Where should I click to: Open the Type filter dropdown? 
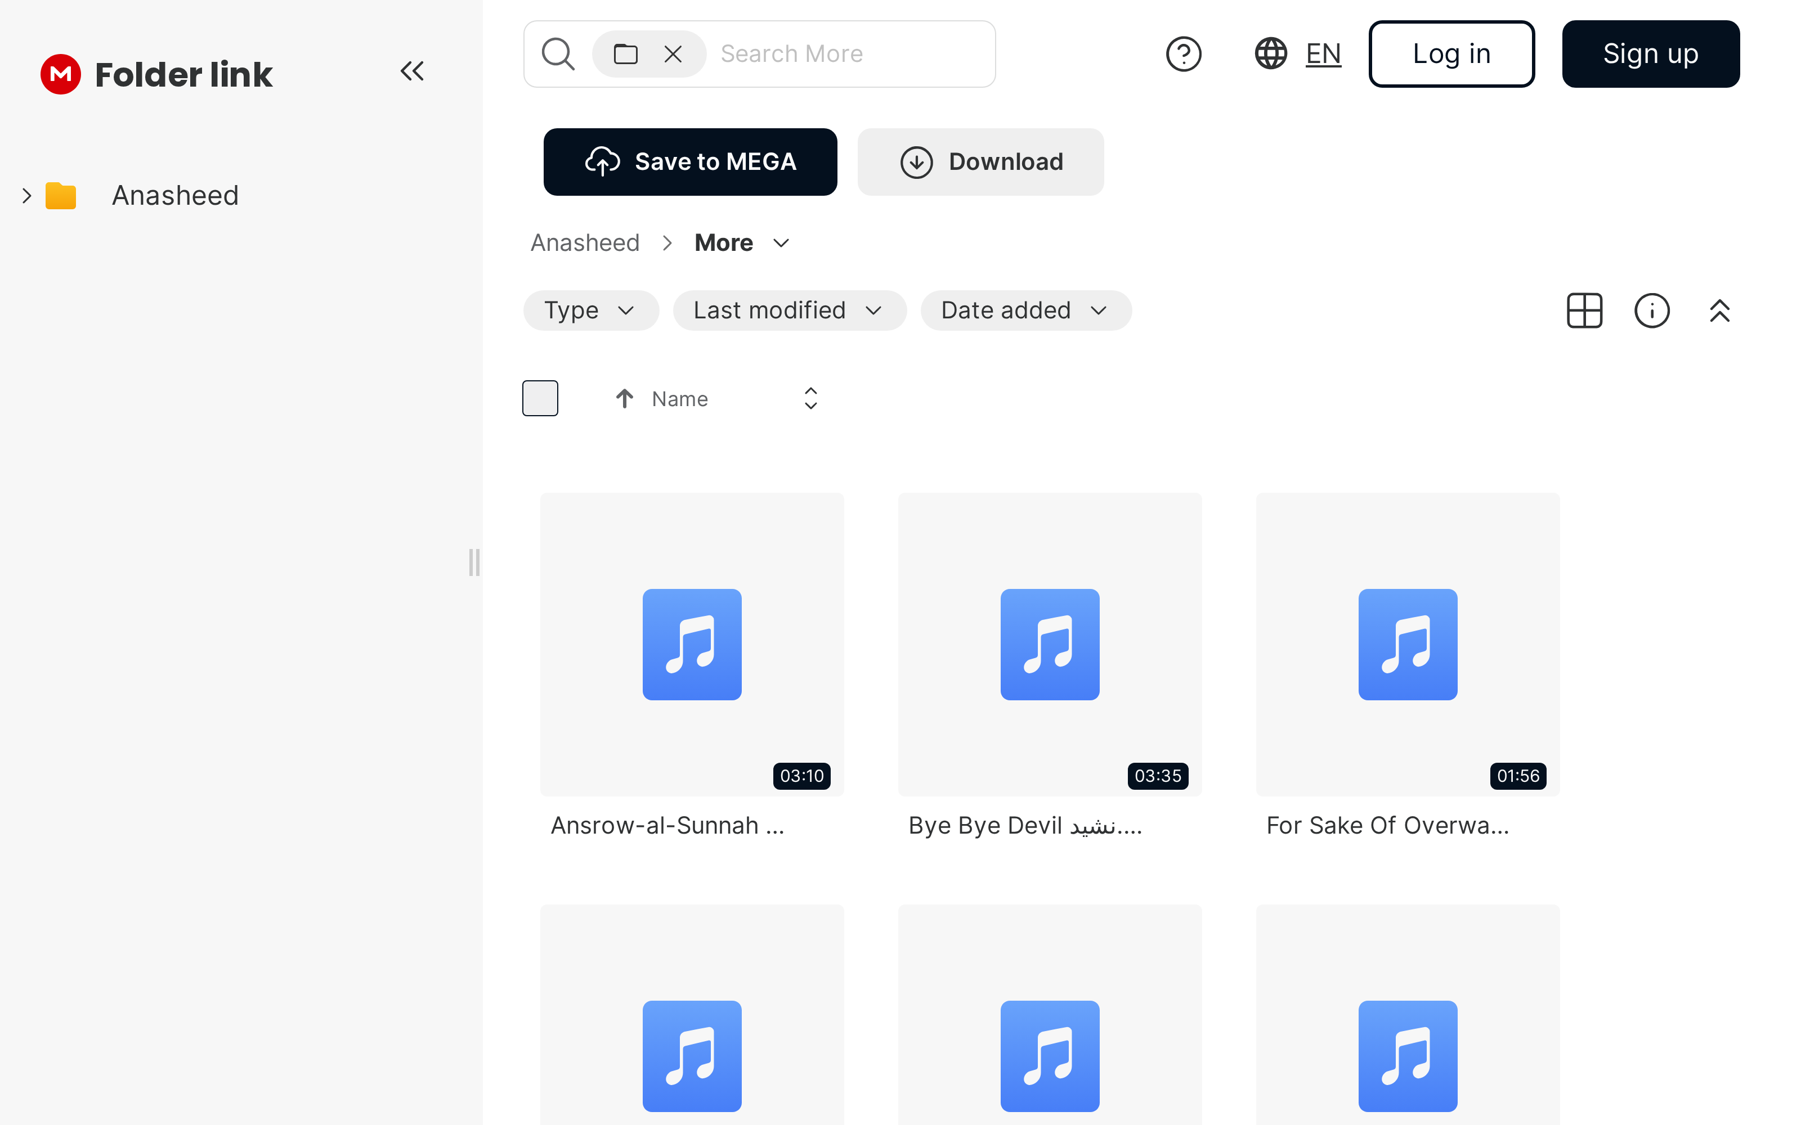(x=590, y=310)
